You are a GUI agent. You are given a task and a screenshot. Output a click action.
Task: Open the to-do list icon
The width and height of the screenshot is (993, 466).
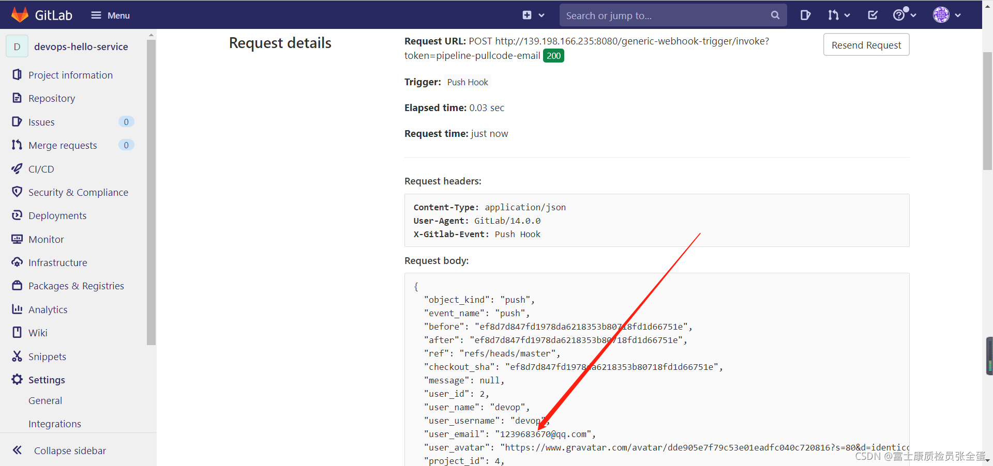[x=872, y=15]
